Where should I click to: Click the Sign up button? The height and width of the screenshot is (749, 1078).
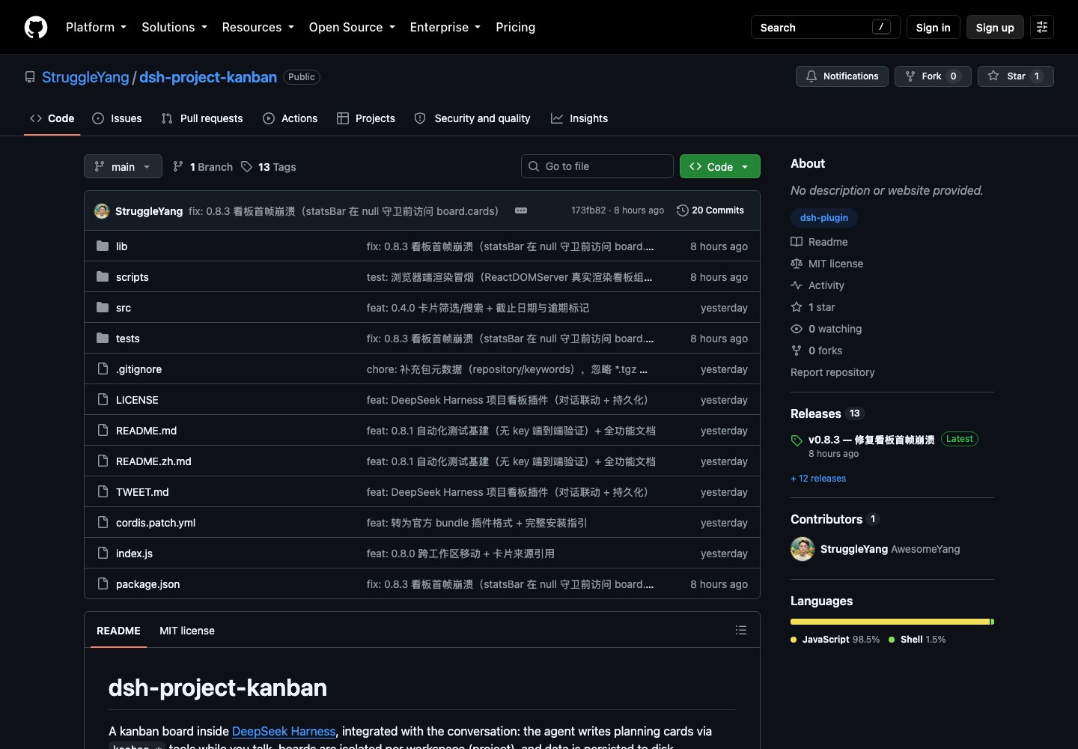[x=995, y=27]
